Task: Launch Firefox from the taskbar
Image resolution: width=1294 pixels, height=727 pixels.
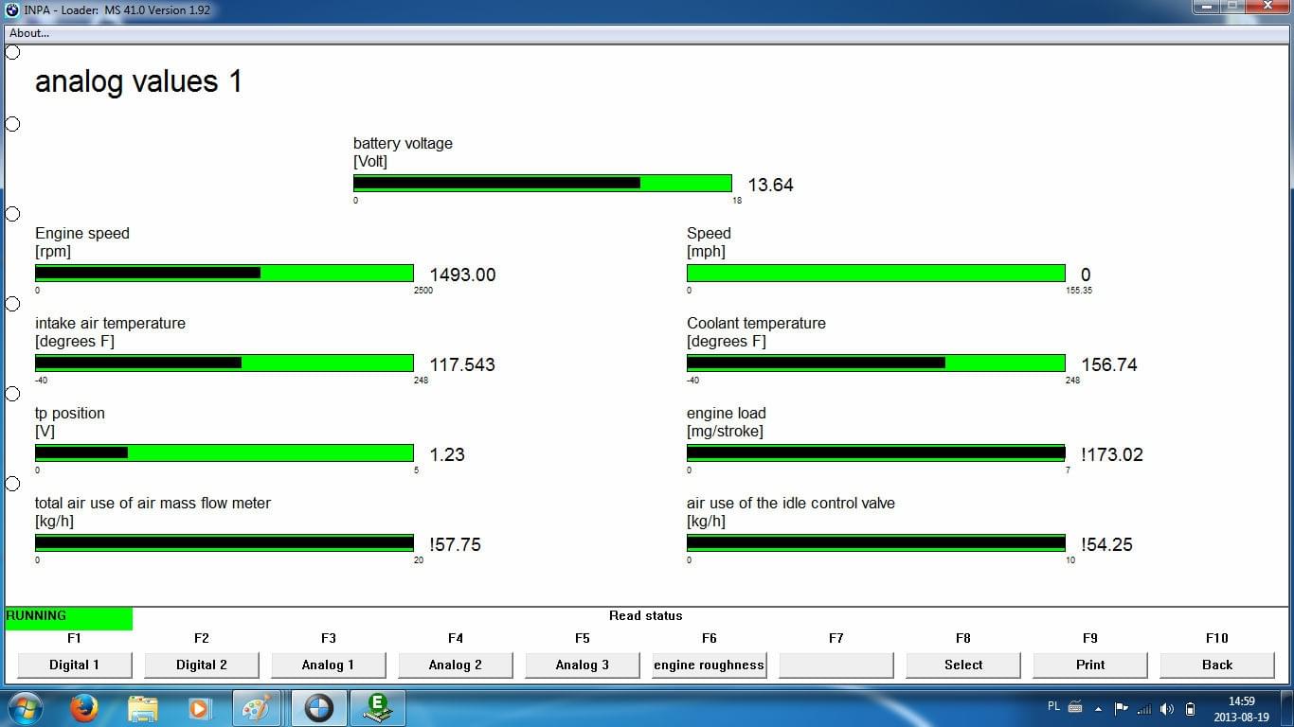Action: click(x=84, y=708)
